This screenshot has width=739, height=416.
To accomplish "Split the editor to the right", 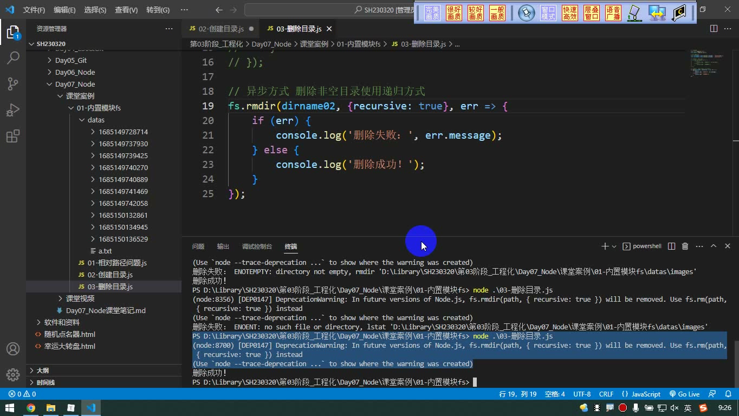I will [x=714, y=29].
